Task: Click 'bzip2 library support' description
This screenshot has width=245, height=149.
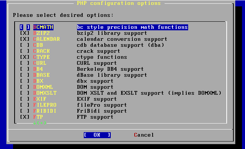Action: pos(112,33)
